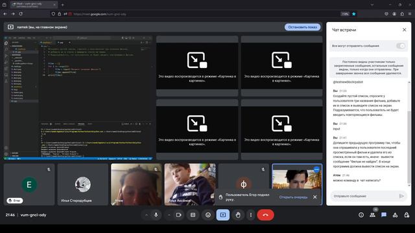Toggle the microphone in Meet toolbar
Image resolution: width=415 pixels, height=233 pixels.
(x=156, y=215)
